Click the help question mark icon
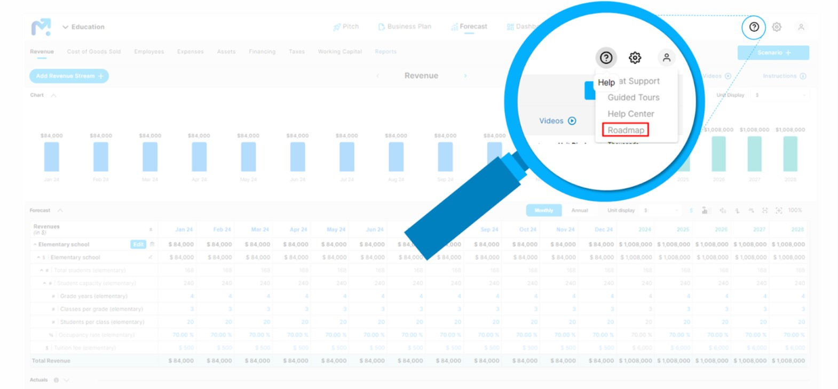 coord(754,27)
